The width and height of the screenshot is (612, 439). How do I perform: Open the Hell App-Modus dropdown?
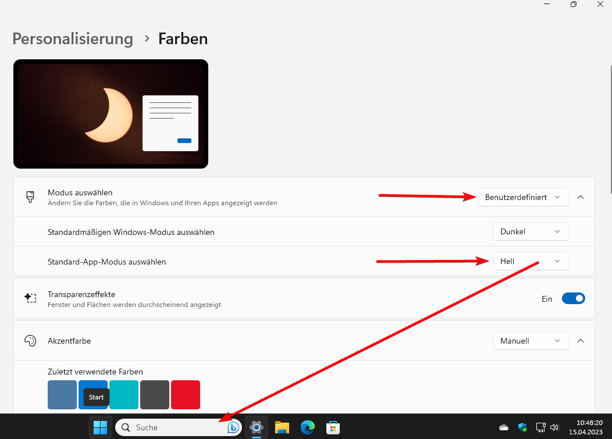531,261
